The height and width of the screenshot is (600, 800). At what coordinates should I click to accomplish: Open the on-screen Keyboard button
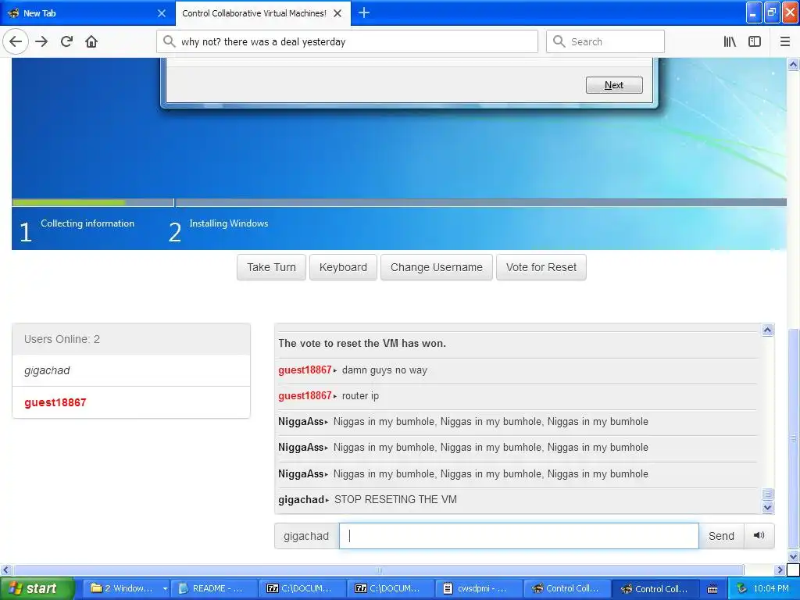click(x=343, y=267)
